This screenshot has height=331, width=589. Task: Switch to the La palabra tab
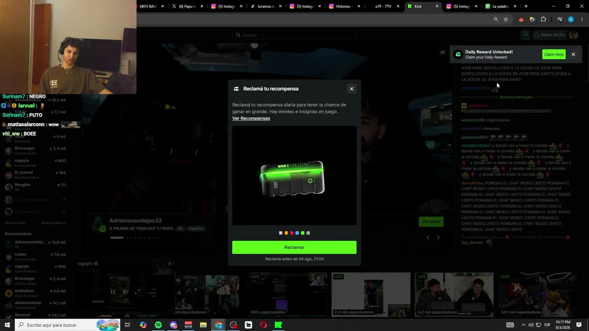tap(501, 6)
